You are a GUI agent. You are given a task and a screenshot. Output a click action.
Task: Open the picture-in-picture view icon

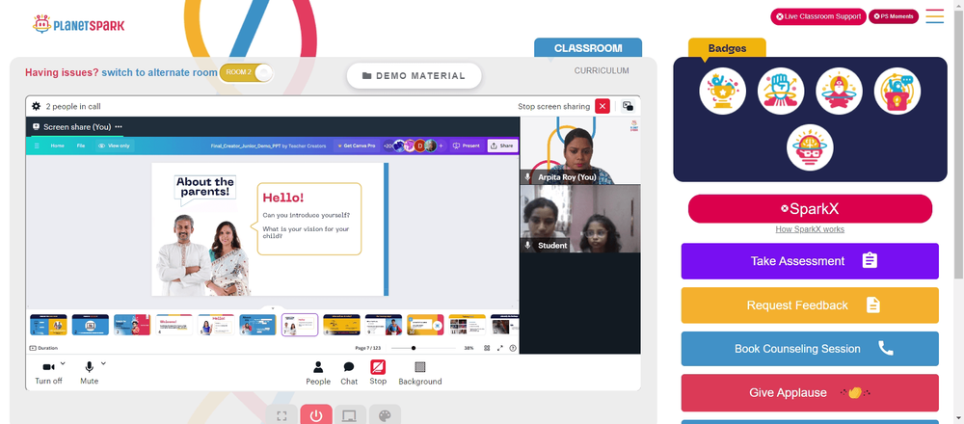(628, 106)
